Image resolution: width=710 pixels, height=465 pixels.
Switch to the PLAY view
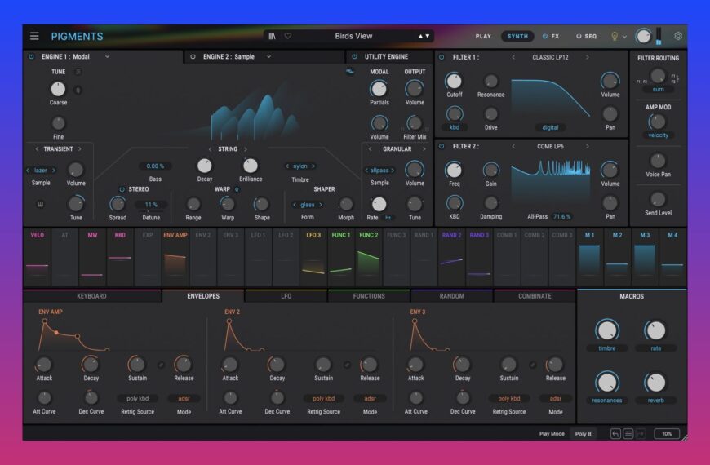(483, 36)
